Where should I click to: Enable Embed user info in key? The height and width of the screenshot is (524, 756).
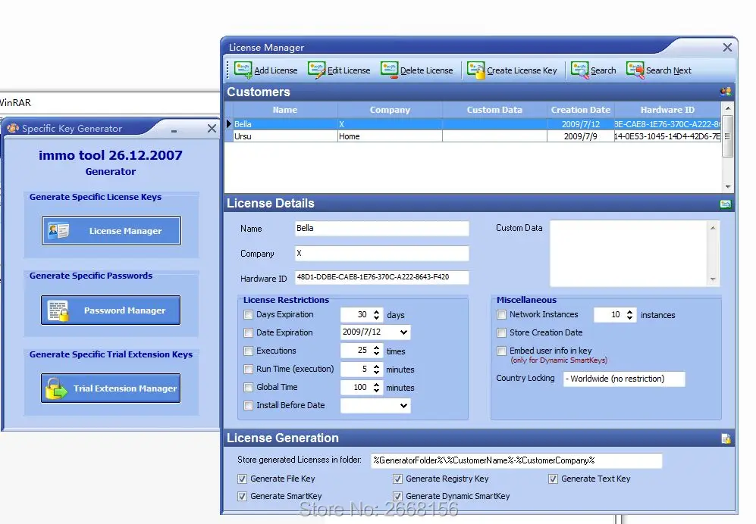[501, 351]
